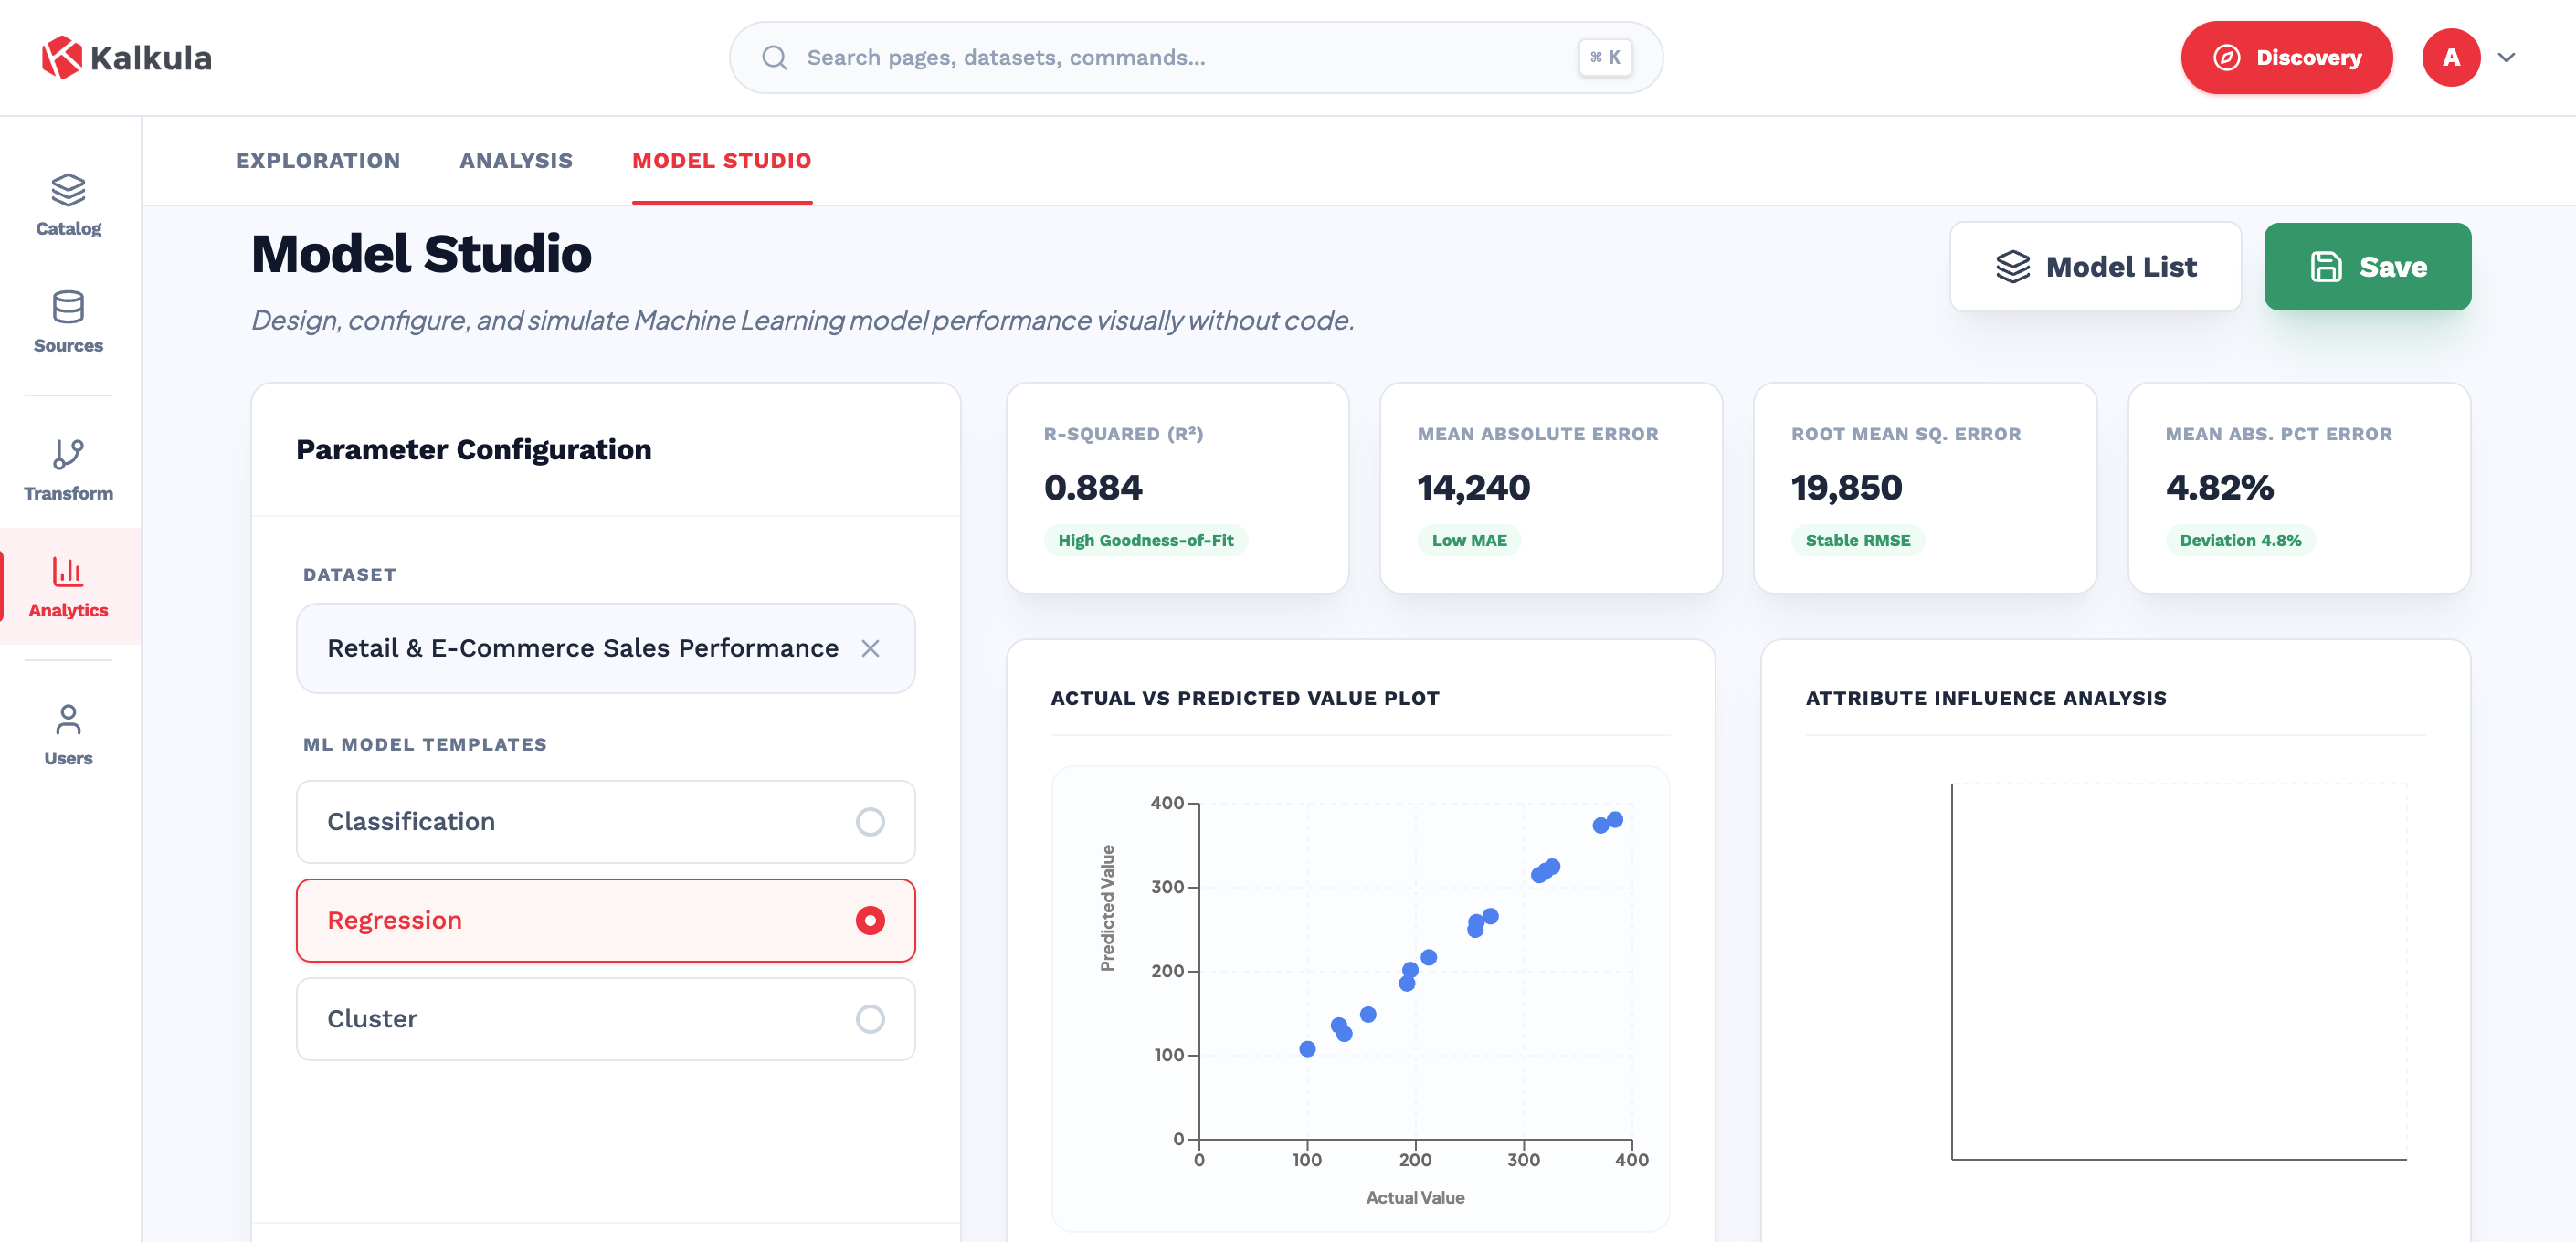The width and height of the screenshot is (2576, 1242).
Task: Click the Deviation 4.8% badge
Action: click(x=2240, y=540)
